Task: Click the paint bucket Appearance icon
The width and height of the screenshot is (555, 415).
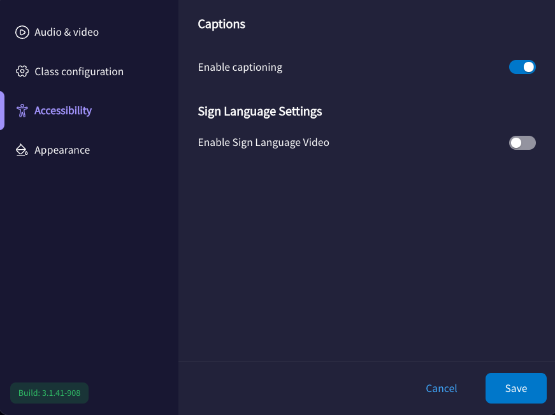Action: click(22, 150)
